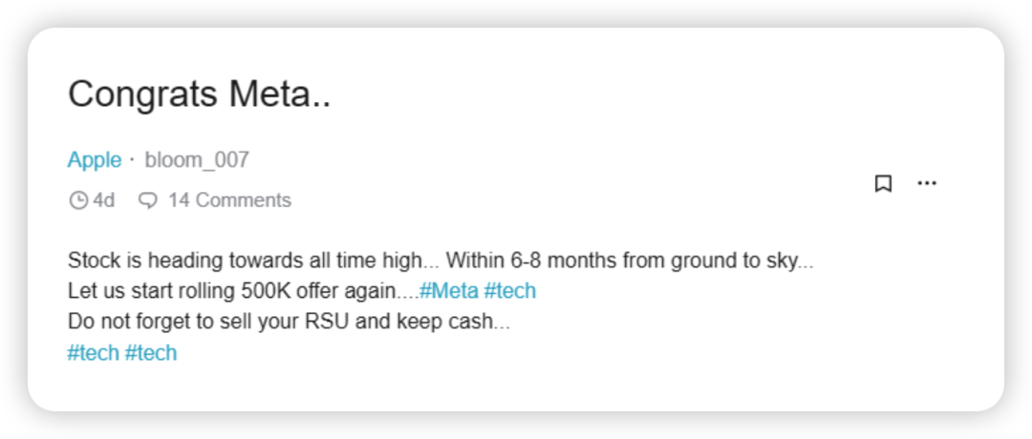This screenshot has width=1032, height=439.
Task: Click the 4d post timestamp
Action: [103, 199]
